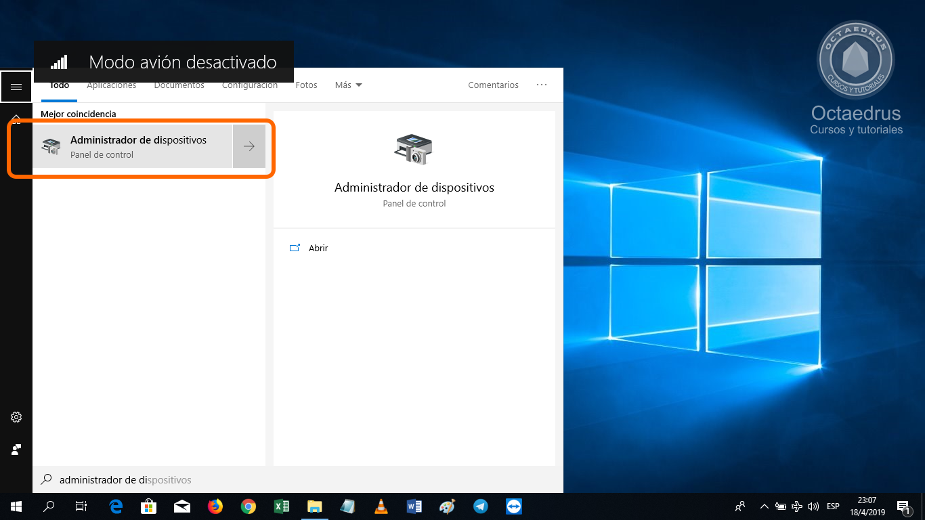Click the battery icon in the system tray
Image resolution: width=925 pixels, height=520 pixels.
pyautogui.click(x=781, y=506)
